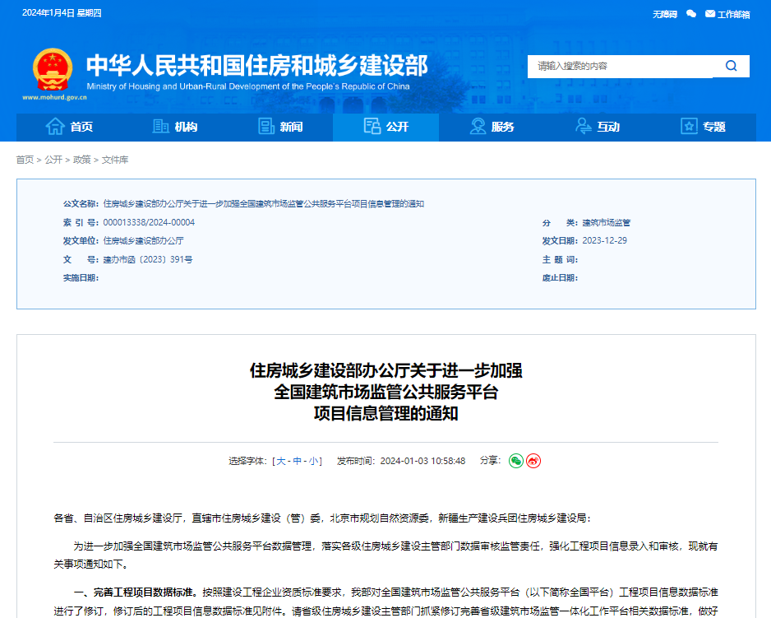771x618 pixels.
Task: Click the 机构 building icon
Action: pyautogui.click(x=160, y=127)
